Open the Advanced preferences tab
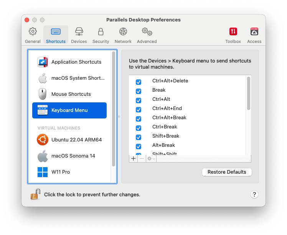This screenshot has width=287, height=235. (147, 35)
